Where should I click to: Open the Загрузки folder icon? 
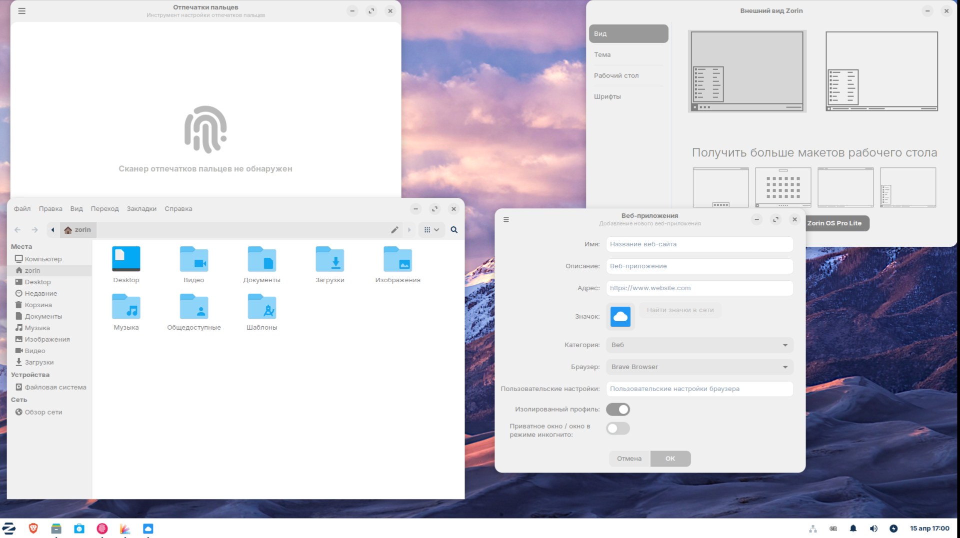pyautogui.click(x=329, y=260)
